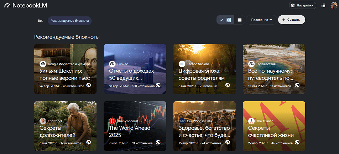Click the globe icon on The World Ahead card

(158, 142)
